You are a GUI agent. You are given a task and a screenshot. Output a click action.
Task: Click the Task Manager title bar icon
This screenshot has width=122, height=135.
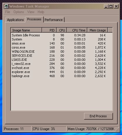point(6,6)
